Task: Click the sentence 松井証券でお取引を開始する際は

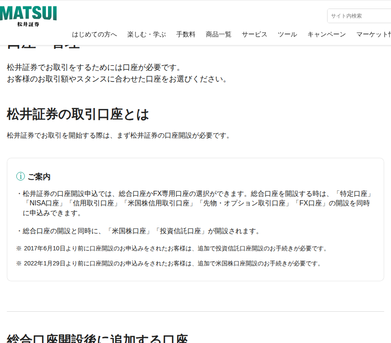Action: coord(118,135)
